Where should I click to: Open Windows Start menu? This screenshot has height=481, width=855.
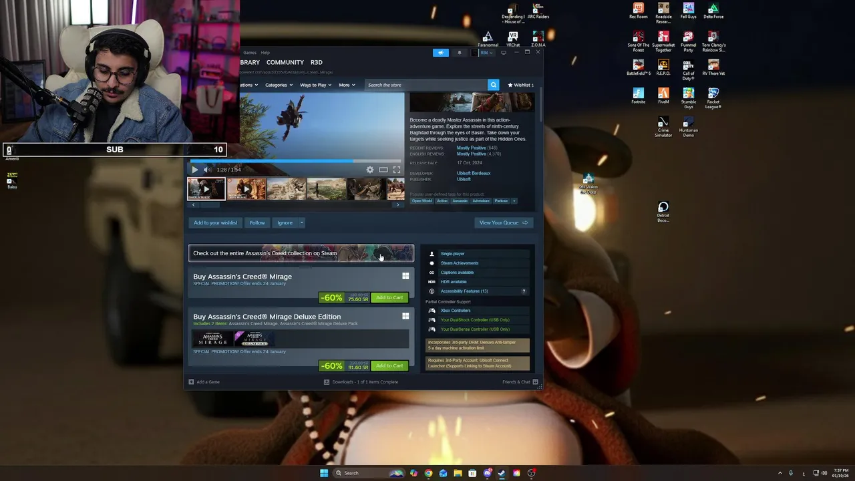tap(324, 473)
